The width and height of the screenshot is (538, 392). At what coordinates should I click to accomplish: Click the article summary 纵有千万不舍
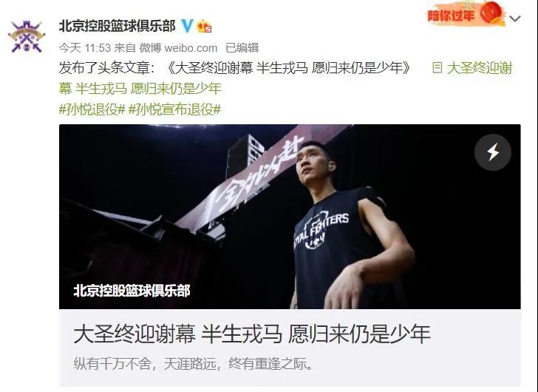point(194,364)
